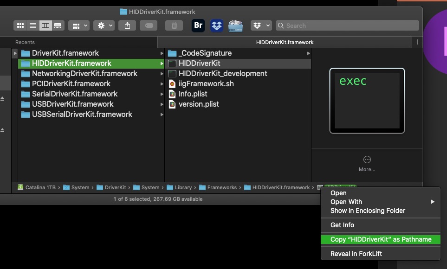Select the SerialDriverKit.framework folder
The image size is (447, 269).
[91, 94]
